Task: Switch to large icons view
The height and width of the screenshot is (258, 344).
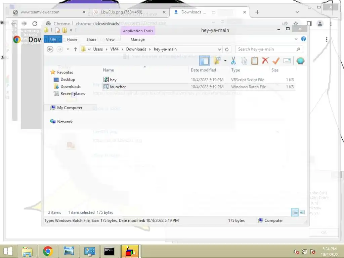Action: coord(302,212)
